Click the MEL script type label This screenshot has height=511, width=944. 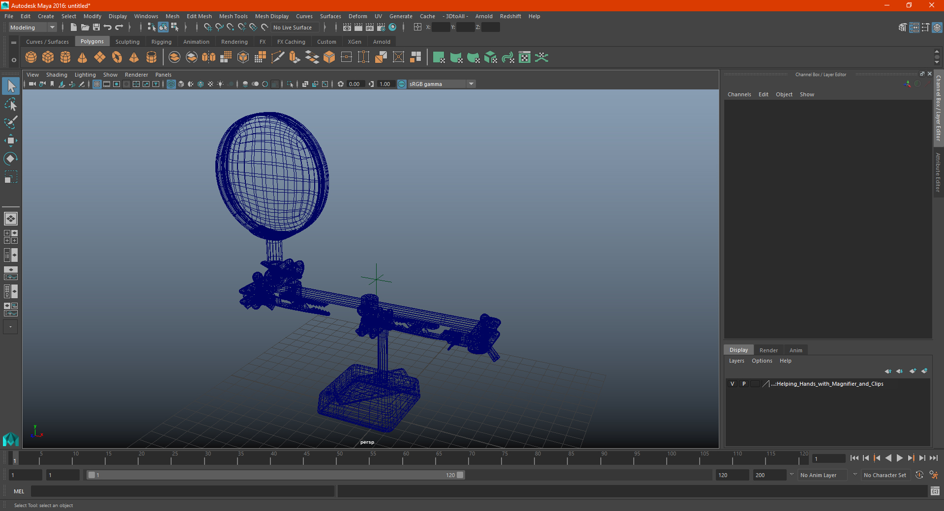click(x=19, y=491)
